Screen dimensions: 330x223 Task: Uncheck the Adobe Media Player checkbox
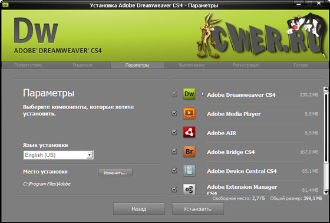coord(174,113)
